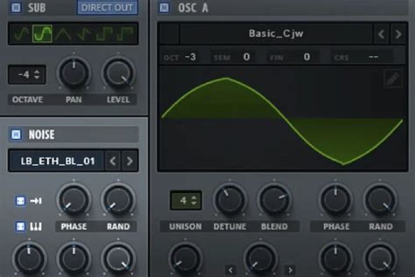Click the SUB octave stepper showing -4
The image size is (415, 277).
coord(27,75)
